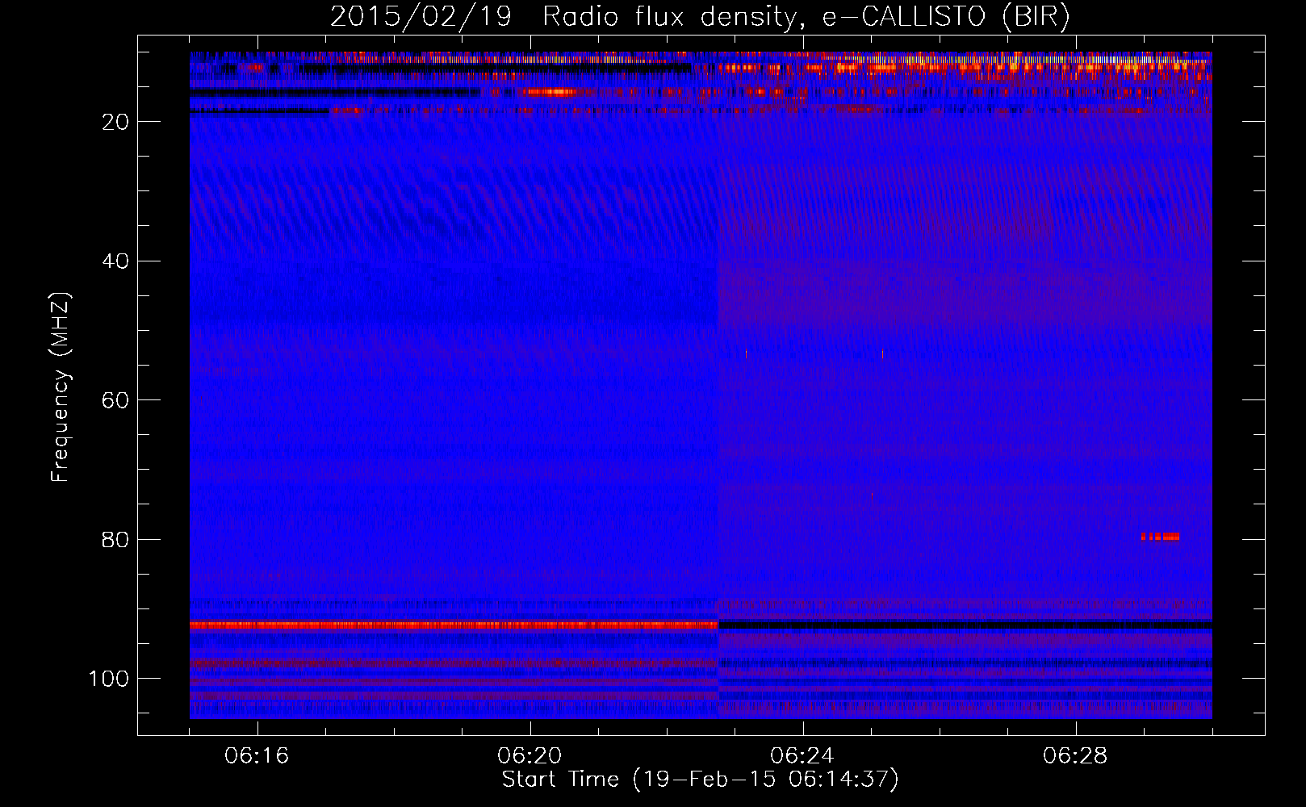This screenshot has height=807, width=1306.
Task: Click the short red burst near 80 MHz
Action: click(x=1161, y=537)
